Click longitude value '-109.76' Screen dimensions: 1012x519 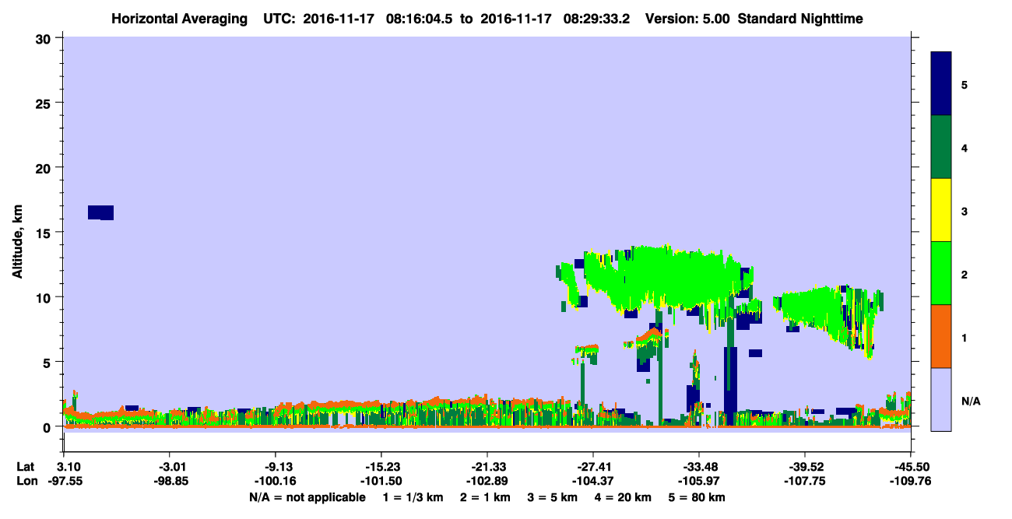[x=909, y=481]
